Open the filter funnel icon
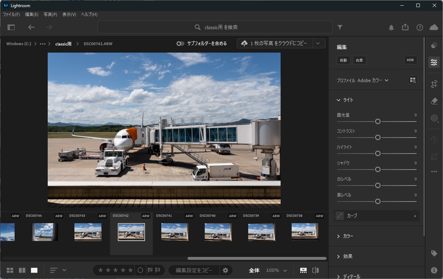The width and height of the screenshot is (443, 279). coord(340,27)
